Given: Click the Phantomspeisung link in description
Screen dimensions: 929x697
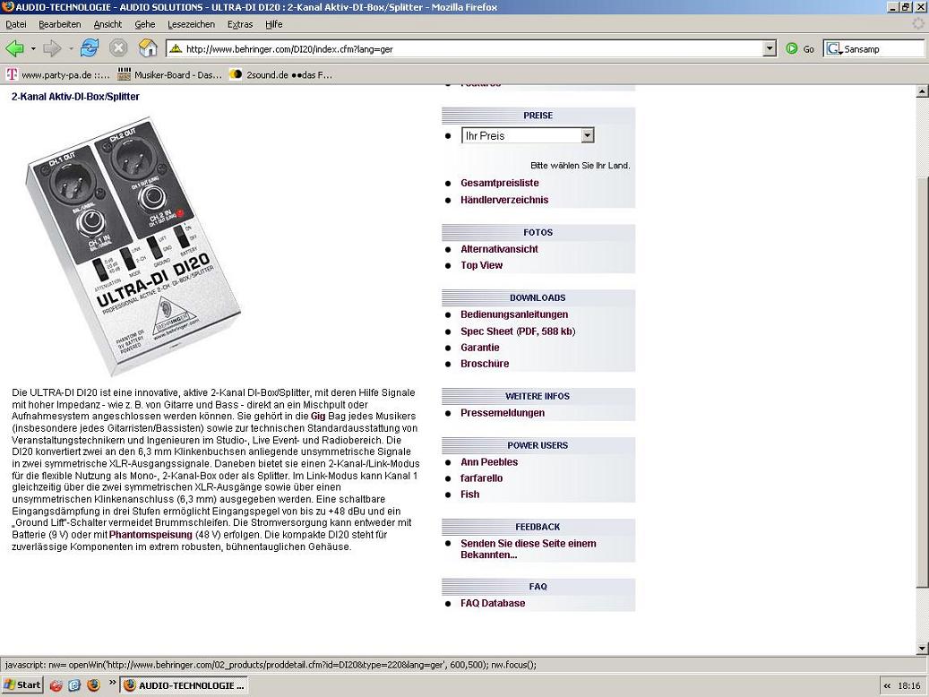Looking at the screenshot, I should click(x=151, y=535).
